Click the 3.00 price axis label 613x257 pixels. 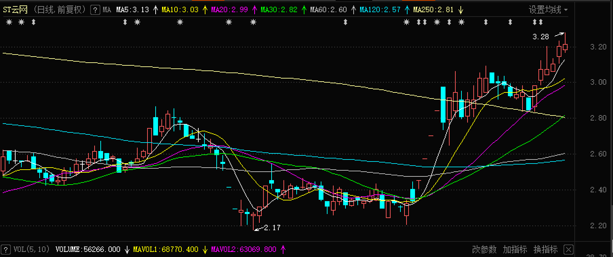pyautogui.click(x=598, y=82)
